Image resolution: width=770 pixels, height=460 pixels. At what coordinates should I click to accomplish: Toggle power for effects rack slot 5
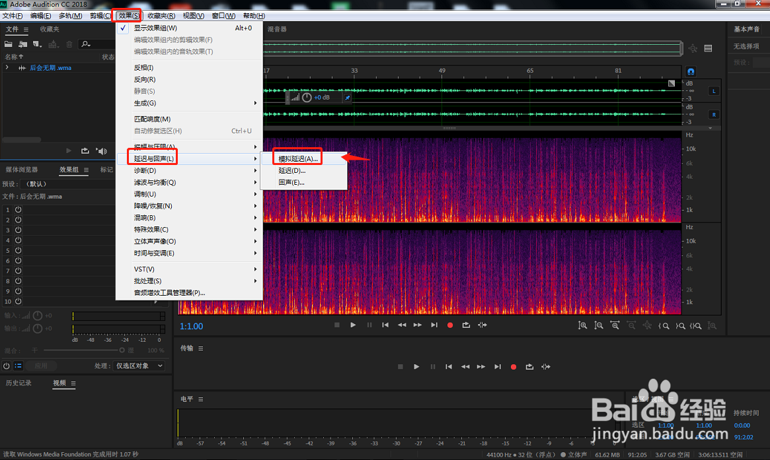[18, 250]
